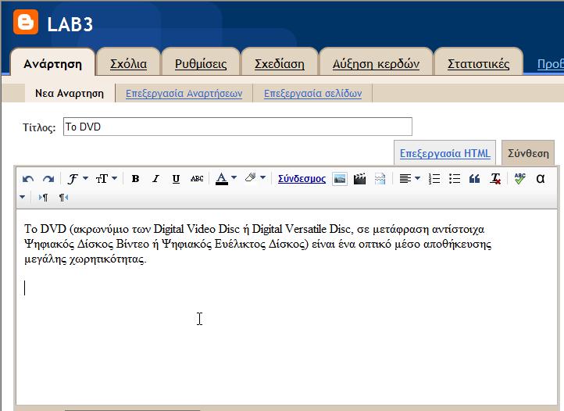The height and width of the screenshot is (411, 564).
Task: Click the Blogger logo icon
Action: pyautogui.click(x=26, y=22)
